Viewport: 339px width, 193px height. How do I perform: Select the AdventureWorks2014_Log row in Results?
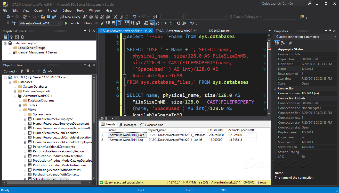point(127,140)
